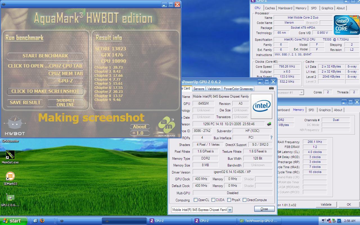Click the Bus Interface question mark icon
Viewport: 360px width, 225px height.
[x=271, y=138]
